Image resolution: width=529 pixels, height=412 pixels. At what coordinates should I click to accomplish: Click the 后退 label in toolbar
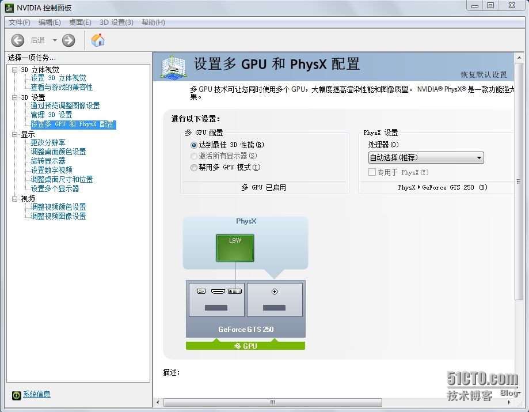pos(38,40)
